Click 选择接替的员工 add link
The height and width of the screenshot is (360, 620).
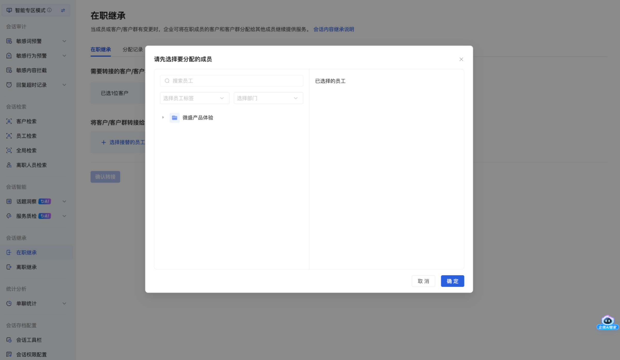123,142
